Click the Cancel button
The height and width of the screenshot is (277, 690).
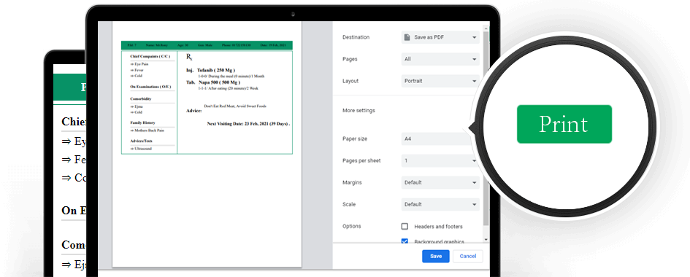point(468,257)
